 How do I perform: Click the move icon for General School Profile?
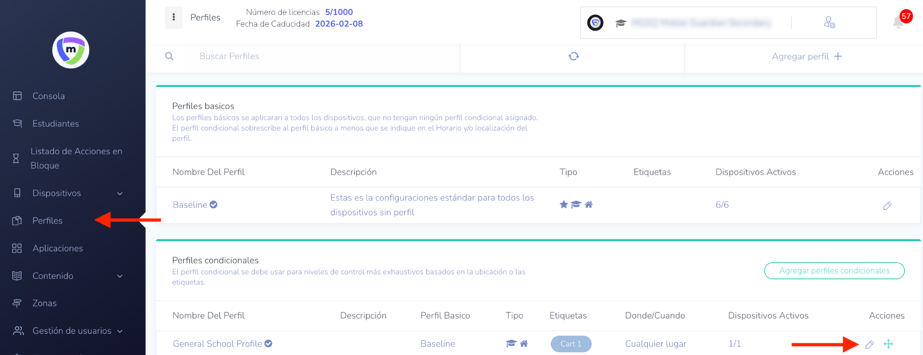tap(888, 344)
